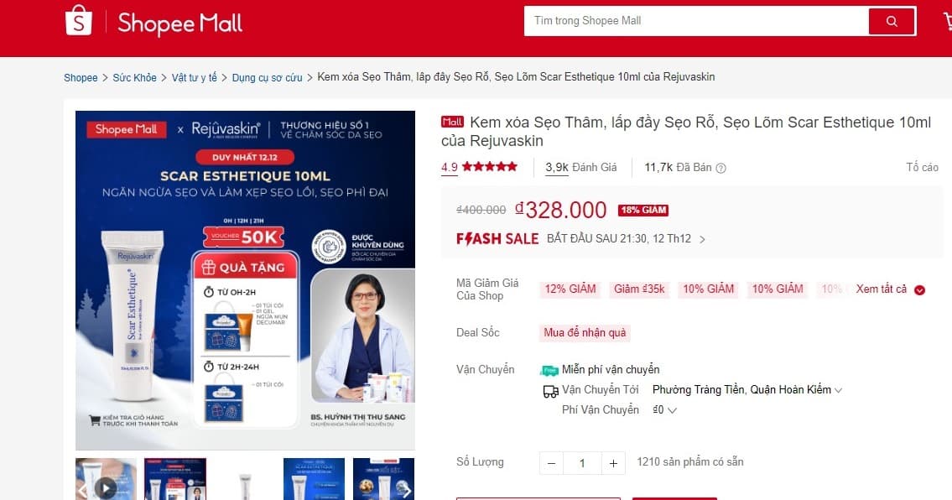Open the 3,9k Đánh Giá reviews link
This screenshot has height=500, width=952.
coord(581,167)
